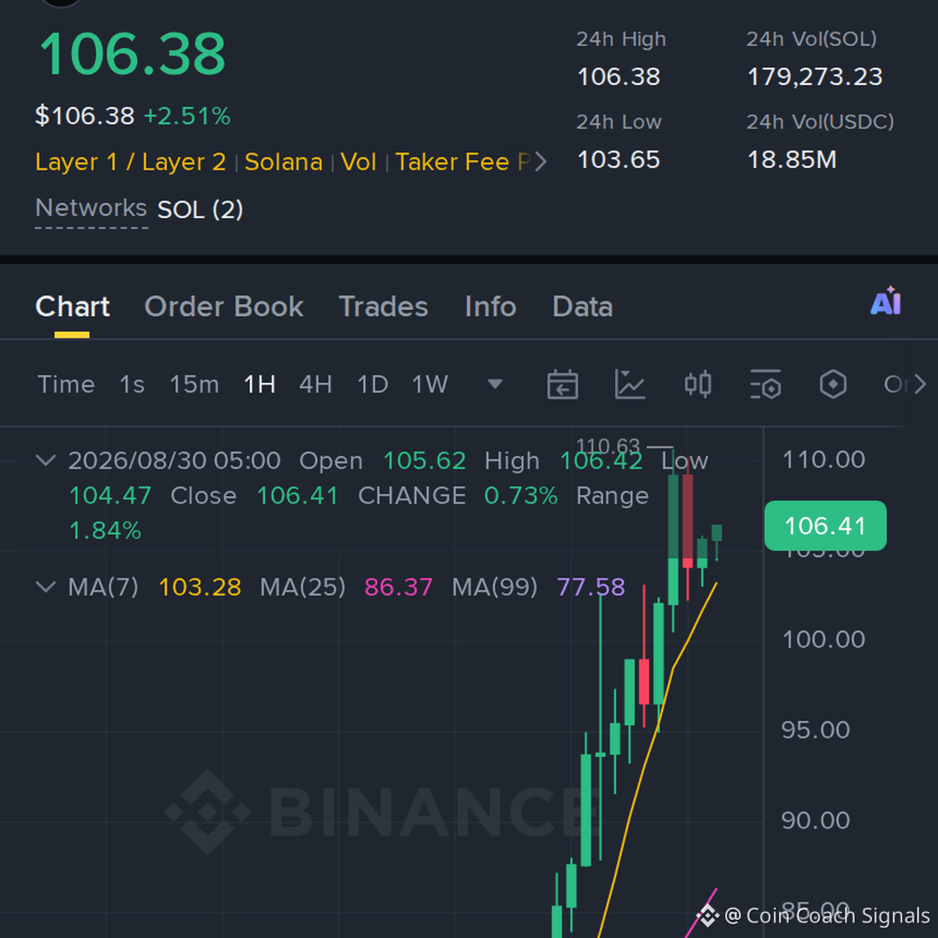The height and width of the screenshot is (938, 938).
Task: Click the +2.51% change value
Action: pyautogui.click(x=188, y=116)
